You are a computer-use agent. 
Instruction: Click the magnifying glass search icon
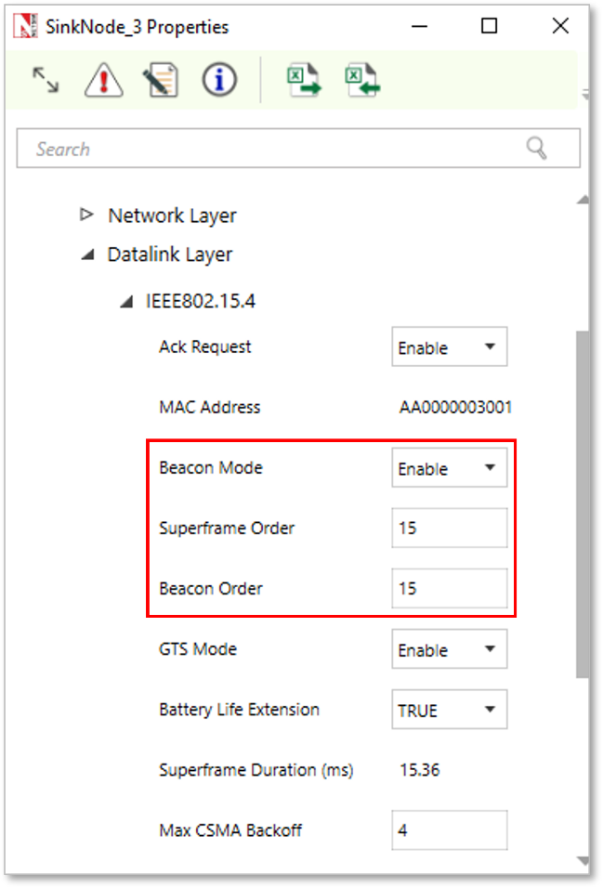[537, 149]
